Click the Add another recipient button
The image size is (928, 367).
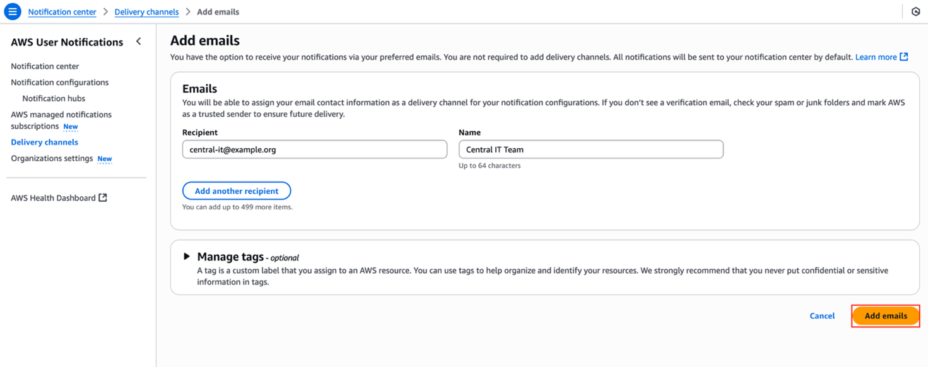pyautogui.click(x=237, y=191)
